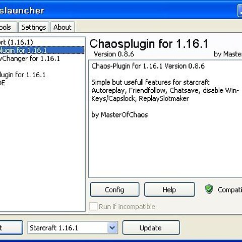The height and width of the screenshot is (242, 242).
Task: Click 'by MasterOfChaos' in the description box
Action: [119, 115]
